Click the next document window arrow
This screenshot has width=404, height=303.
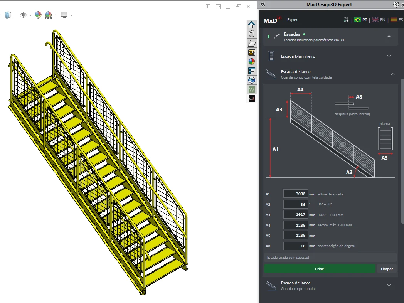click(x=218, y=7)
